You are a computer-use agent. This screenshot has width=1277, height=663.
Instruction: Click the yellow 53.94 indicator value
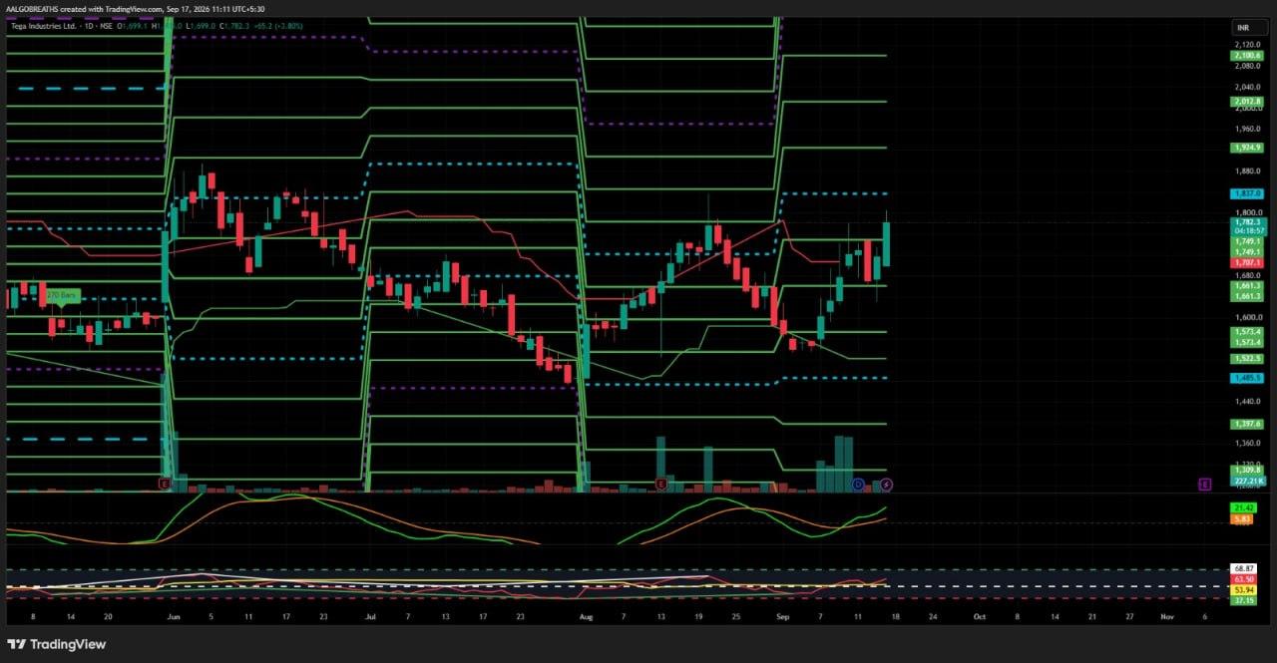point(1243,589)
